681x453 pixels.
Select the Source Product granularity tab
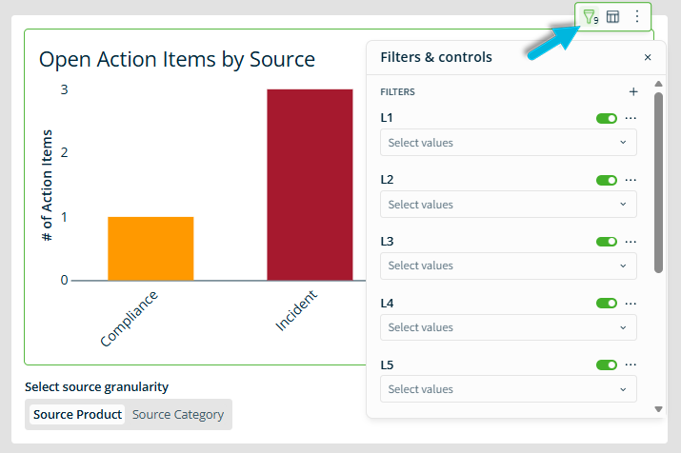[77, 415]
